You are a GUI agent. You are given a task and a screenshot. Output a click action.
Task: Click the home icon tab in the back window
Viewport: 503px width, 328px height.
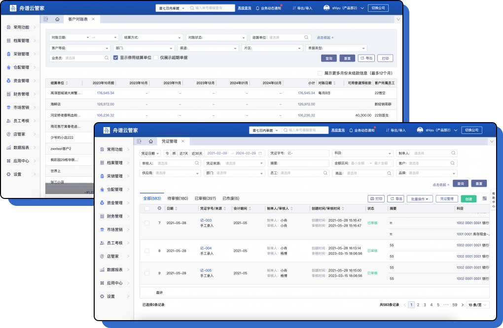58,19
